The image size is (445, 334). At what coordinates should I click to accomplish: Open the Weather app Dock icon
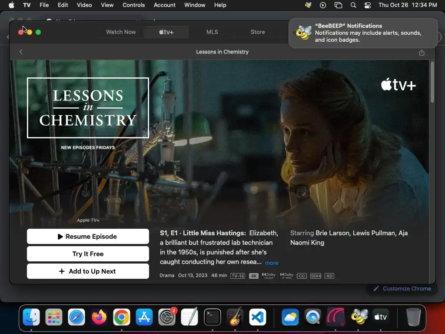click(x=290, y=317)
